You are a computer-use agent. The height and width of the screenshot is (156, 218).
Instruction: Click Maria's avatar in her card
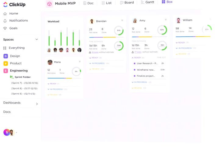click(50, 62)
